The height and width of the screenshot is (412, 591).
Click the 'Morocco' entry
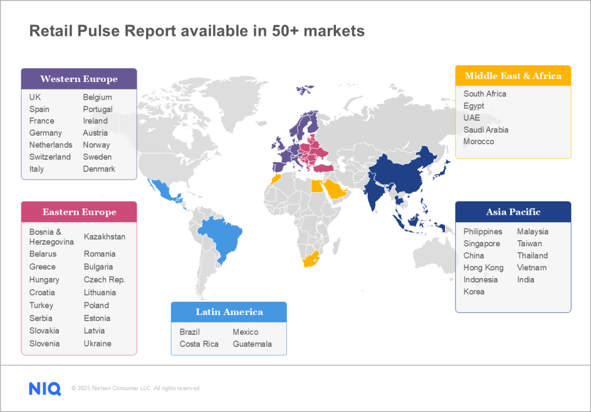coord(479,142)
